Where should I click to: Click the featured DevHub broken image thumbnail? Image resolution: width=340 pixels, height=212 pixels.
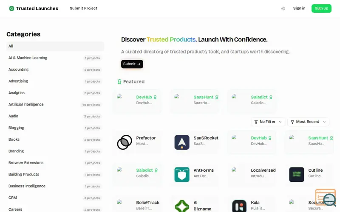119,97
